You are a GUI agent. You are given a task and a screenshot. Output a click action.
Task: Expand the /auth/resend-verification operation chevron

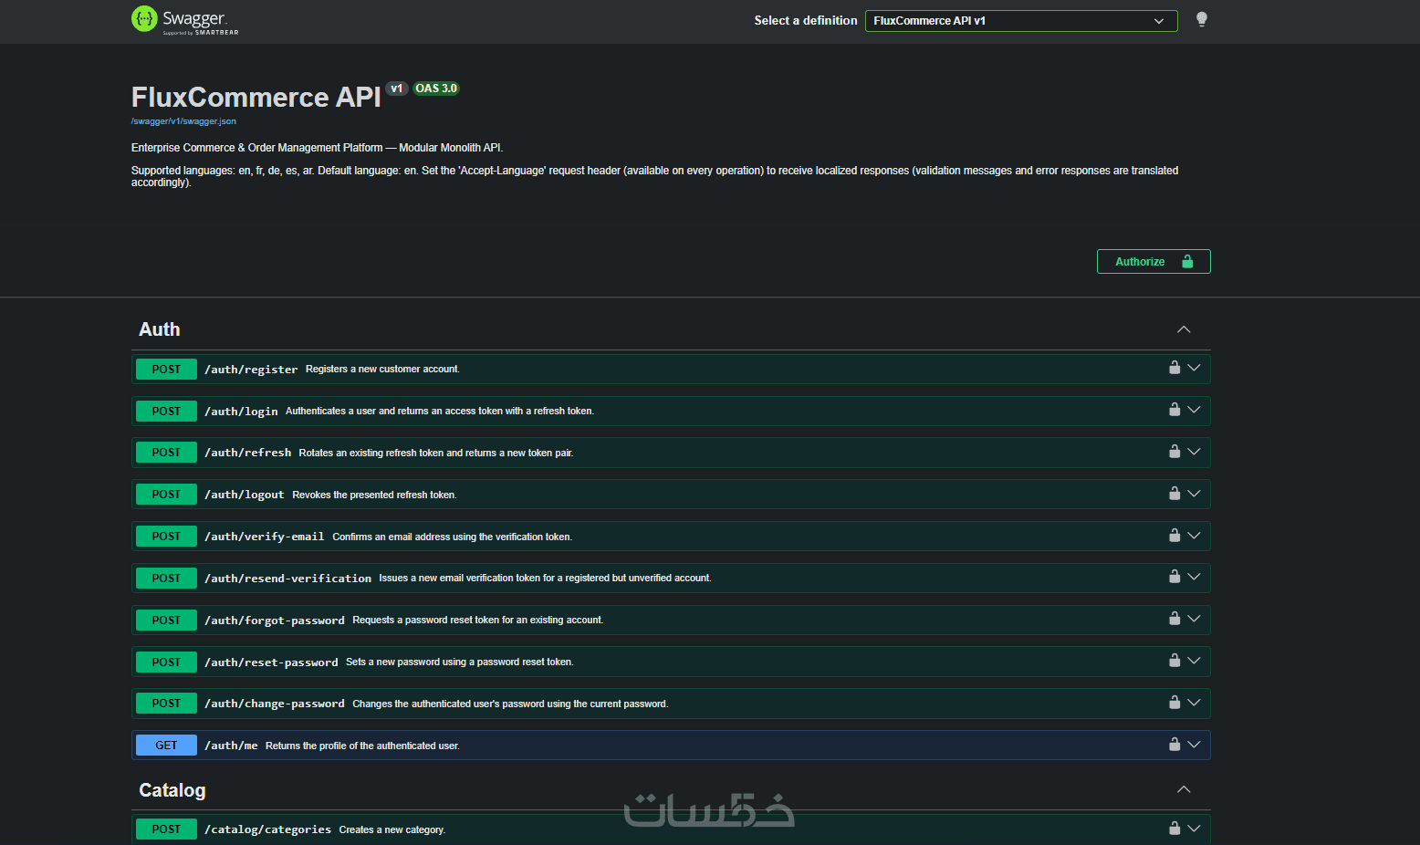(1194, 578)
